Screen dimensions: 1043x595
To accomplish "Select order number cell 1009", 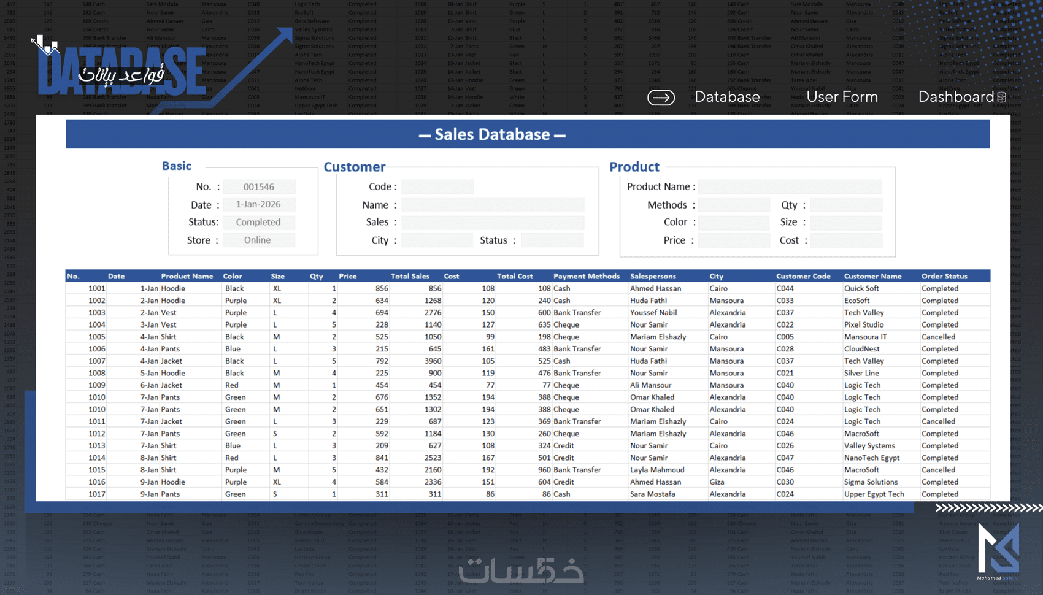I will pyautogui.click(x=96, y=385).
